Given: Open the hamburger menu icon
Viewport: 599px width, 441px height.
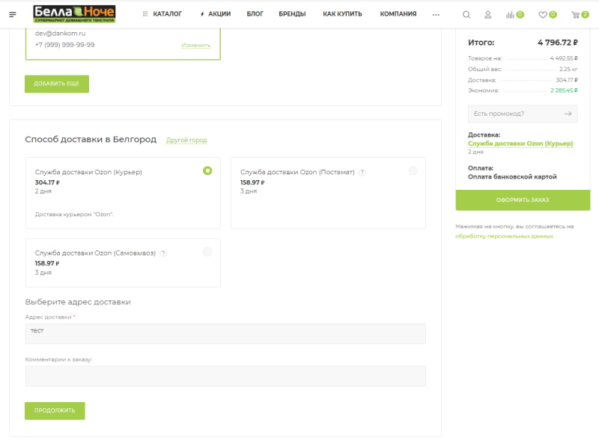Looking at the screenshot, I should [x=13, y=14].
